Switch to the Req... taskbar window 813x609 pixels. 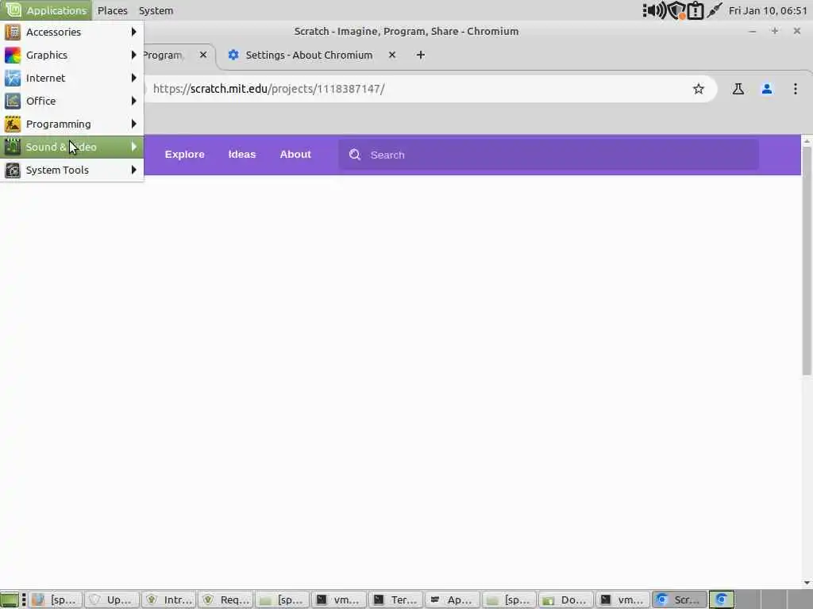(x=225, y=599)
